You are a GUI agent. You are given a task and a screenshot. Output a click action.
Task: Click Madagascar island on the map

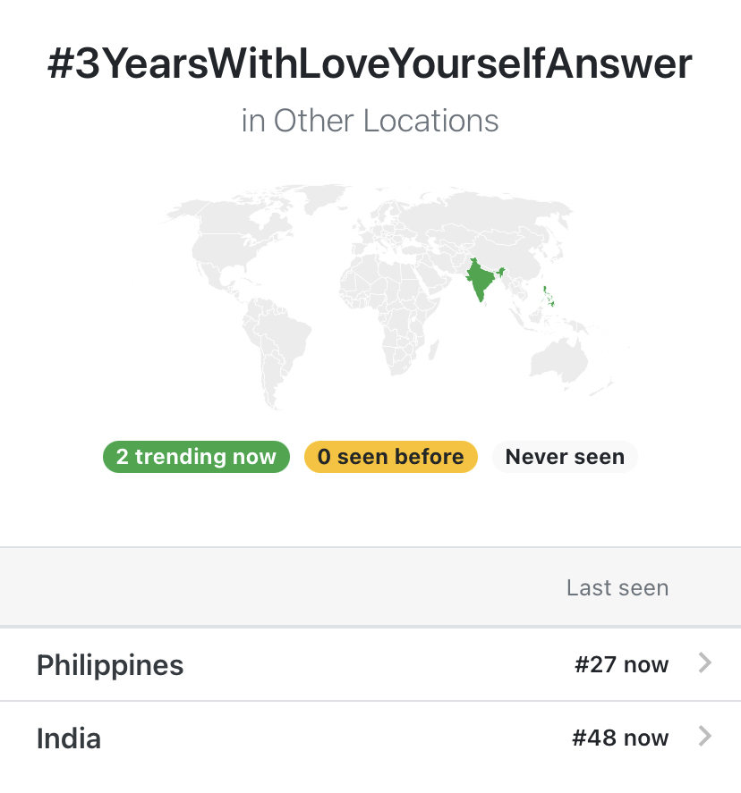pos(433,350)
